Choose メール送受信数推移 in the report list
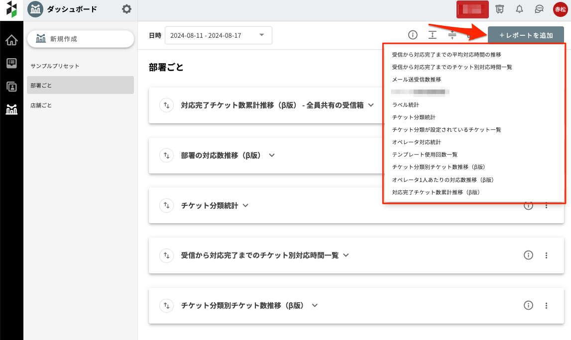This screenshot has width=571, height=340. (416, 79)
